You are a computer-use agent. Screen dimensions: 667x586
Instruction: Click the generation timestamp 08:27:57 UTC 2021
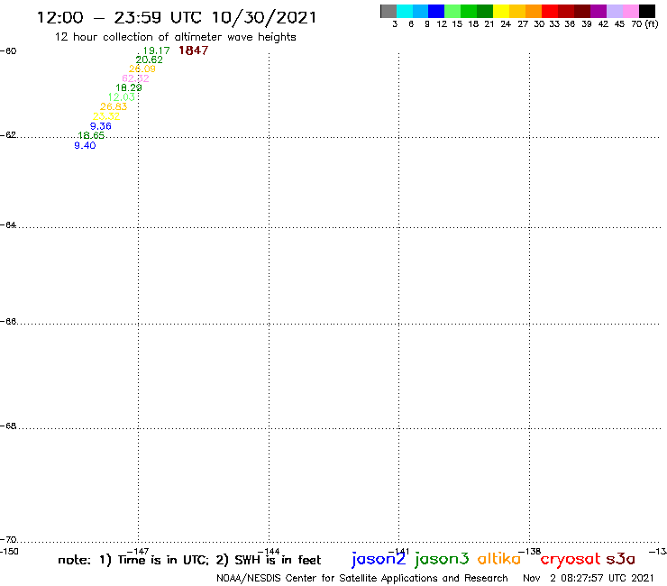[607, 579]
